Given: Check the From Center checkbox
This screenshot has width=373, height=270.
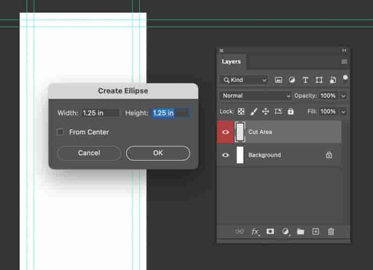Looking at the screenshot, I should [60, 132].
